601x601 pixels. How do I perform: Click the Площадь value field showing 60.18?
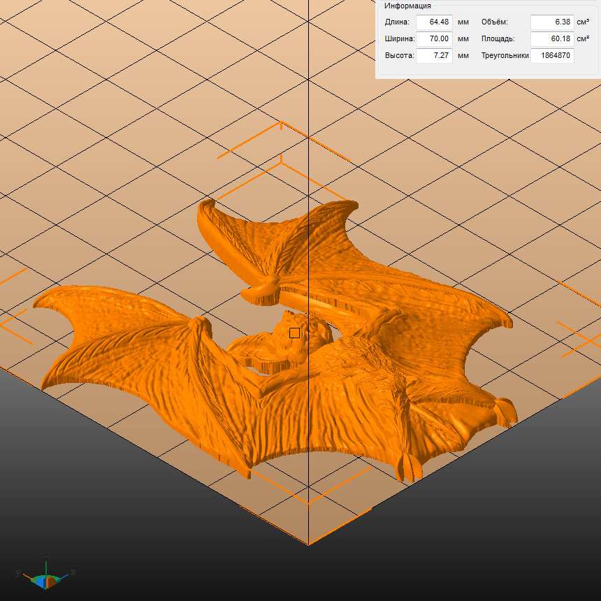click(x=551, y=39)
